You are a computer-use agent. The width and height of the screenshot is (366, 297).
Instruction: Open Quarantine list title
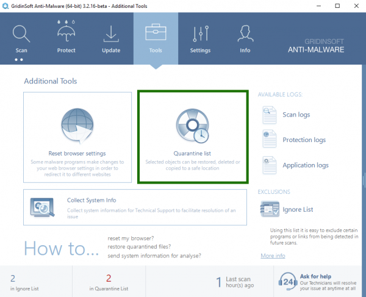coord(192,154)
